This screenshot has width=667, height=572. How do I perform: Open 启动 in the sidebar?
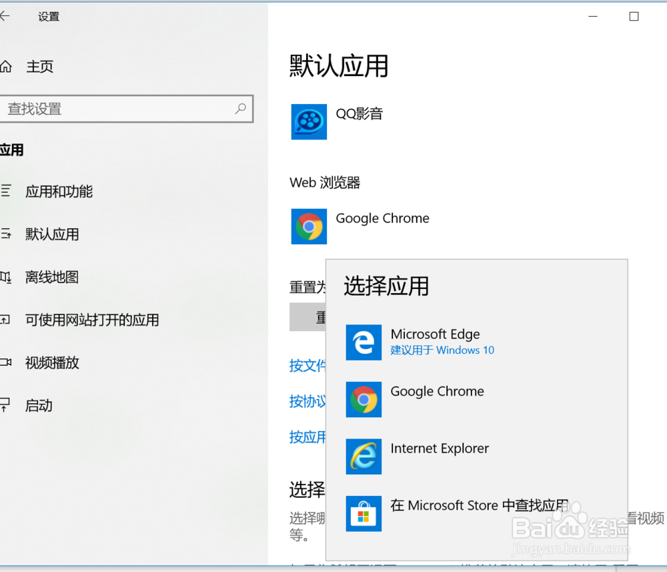[39, 406]
